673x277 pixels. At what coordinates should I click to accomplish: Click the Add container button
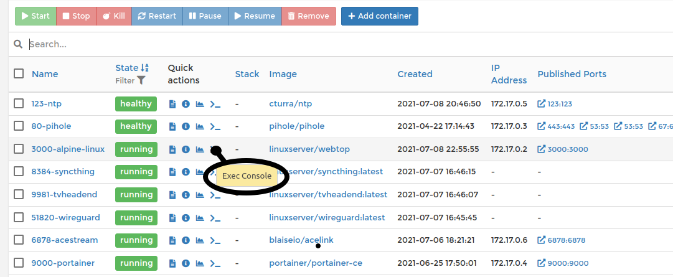point(380,16)
